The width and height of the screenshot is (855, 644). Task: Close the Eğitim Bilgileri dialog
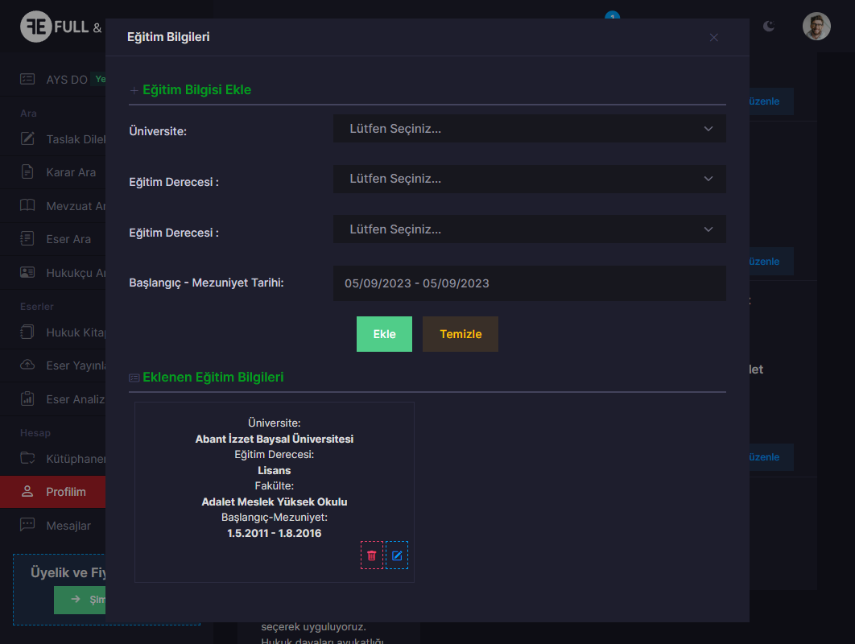click(x=713, y=38)
